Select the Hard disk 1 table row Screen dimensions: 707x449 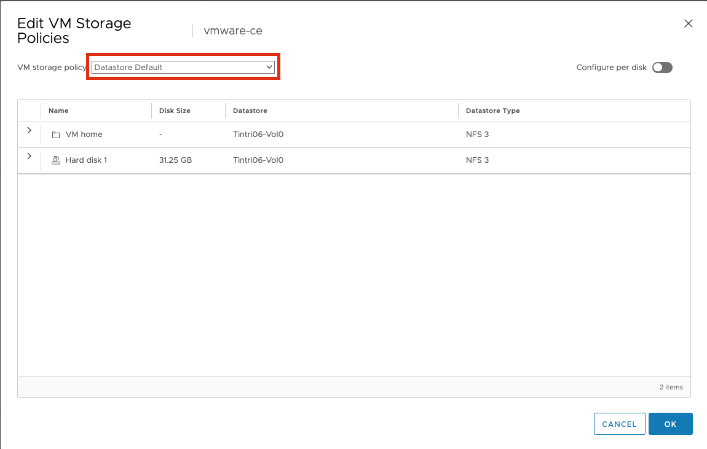(307, 160)
